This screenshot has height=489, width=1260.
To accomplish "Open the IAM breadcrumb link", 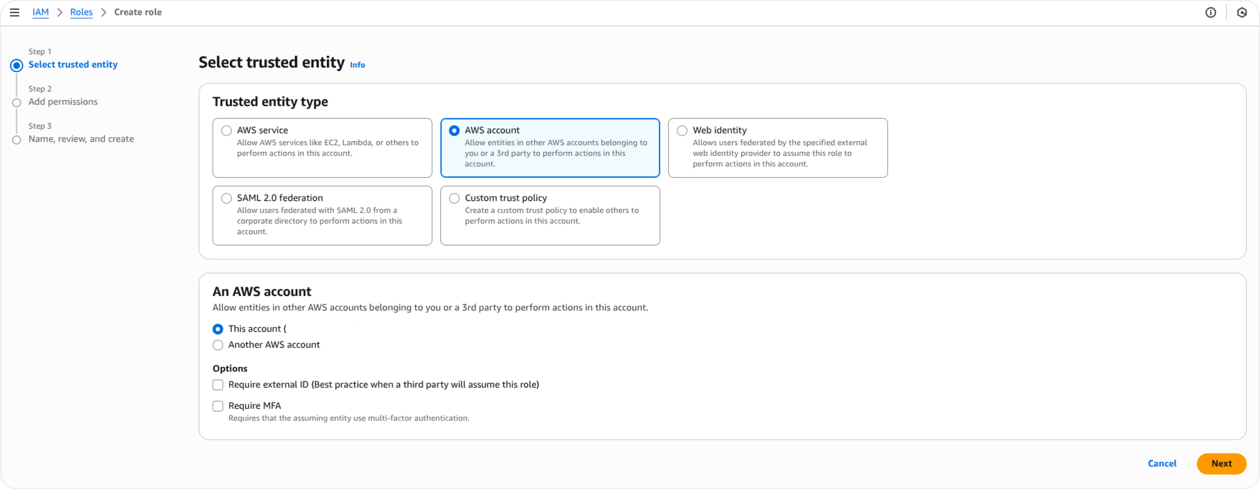I will tap(40, 12).
